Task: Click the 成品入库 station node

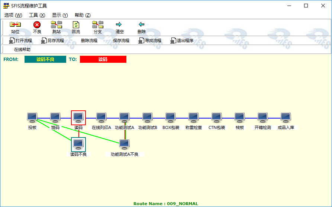Action: [286, 118]
